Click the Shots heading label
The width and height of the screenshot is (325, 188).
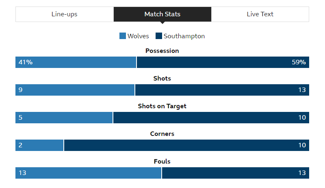click(x=162, y=79)
